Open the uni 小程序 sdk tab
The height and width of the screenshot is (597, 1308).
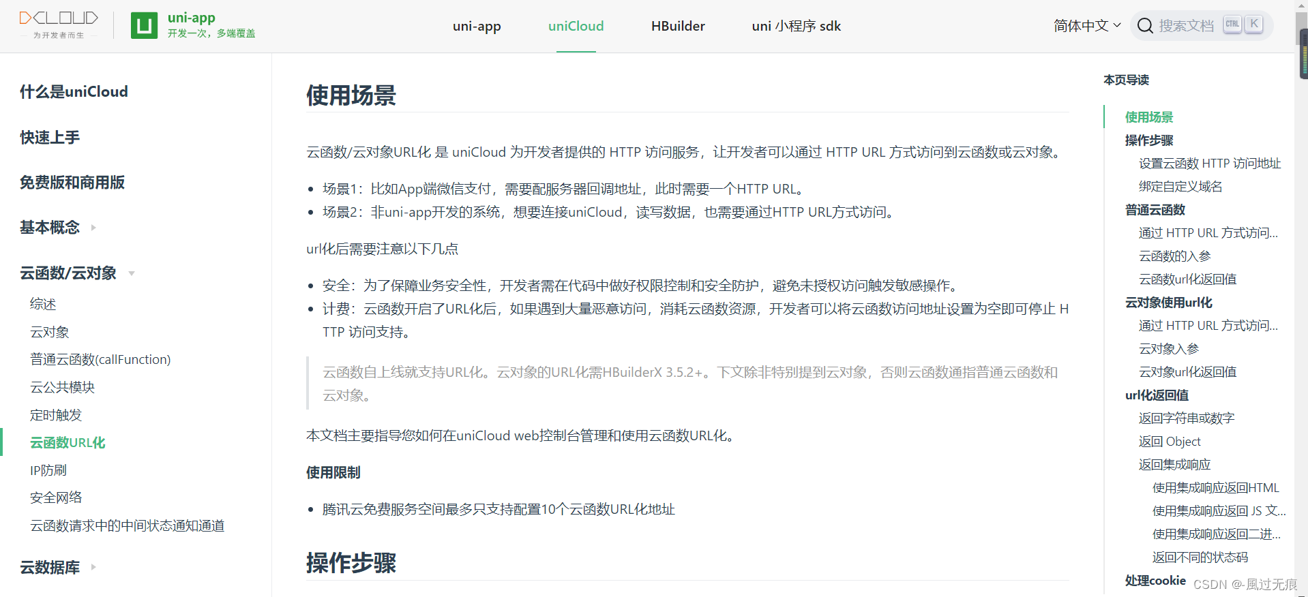pyautogui.click(x=796, y=26)
